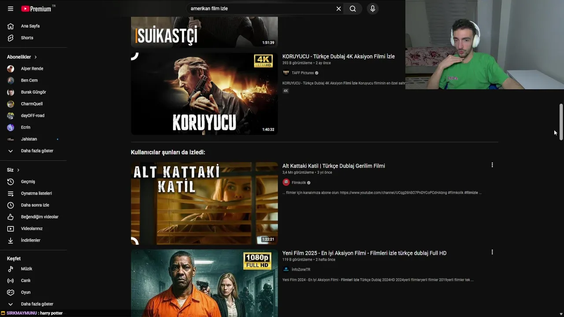Viewport: 564px width, 317px height.
Task: Click Geçmiş clock-arrow icon
Action: click(11, 181)
